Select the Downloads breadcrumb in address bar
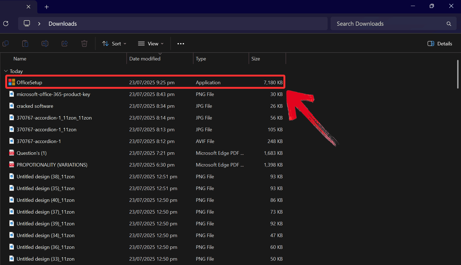This screenshot has width=461, height=265. tap(62, 24)
